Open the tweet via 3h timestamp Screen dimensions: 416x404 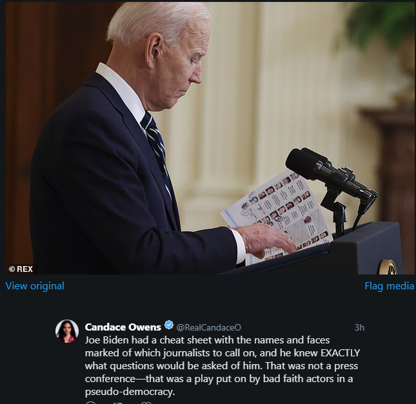click(x=359, y=328)
